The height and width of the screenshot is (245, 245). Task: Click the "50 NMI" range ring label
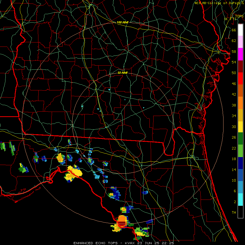[122, 73]
